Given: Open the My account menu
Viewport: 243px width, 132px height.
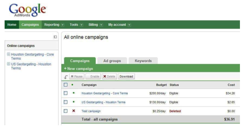Looking at the screenshot, I should tap(117, 25).
